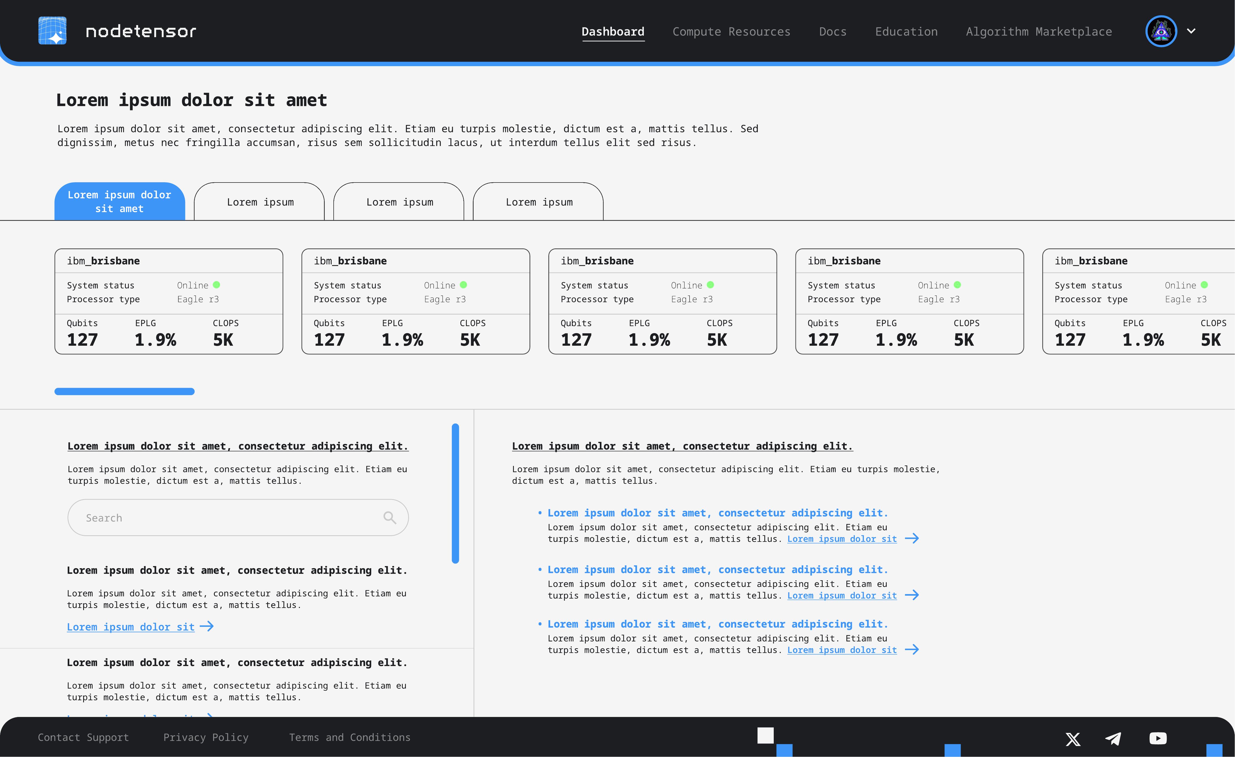Click the green Online status dot on first card

[217, 284]
